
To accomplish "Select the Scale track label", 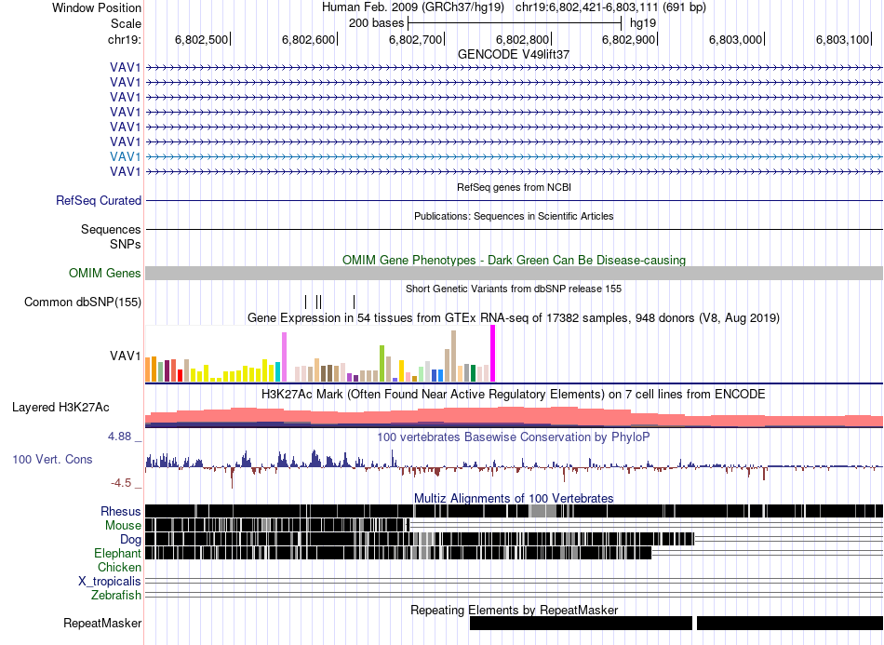I will click(126, 23).
